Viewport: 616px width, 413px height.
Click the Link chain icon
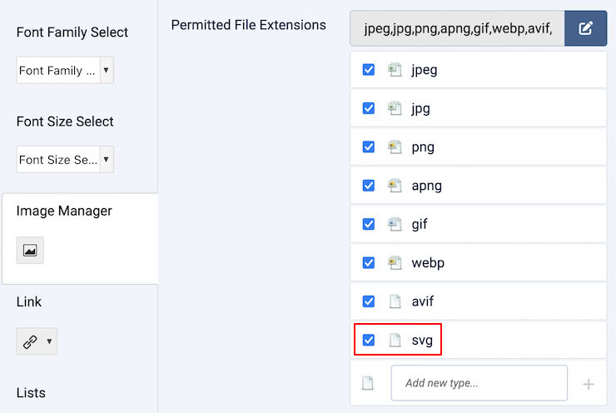click(31, 341)
